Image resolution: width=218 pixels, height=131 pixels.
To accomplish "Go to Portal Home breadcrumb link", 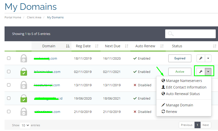I will click(13, 17).
